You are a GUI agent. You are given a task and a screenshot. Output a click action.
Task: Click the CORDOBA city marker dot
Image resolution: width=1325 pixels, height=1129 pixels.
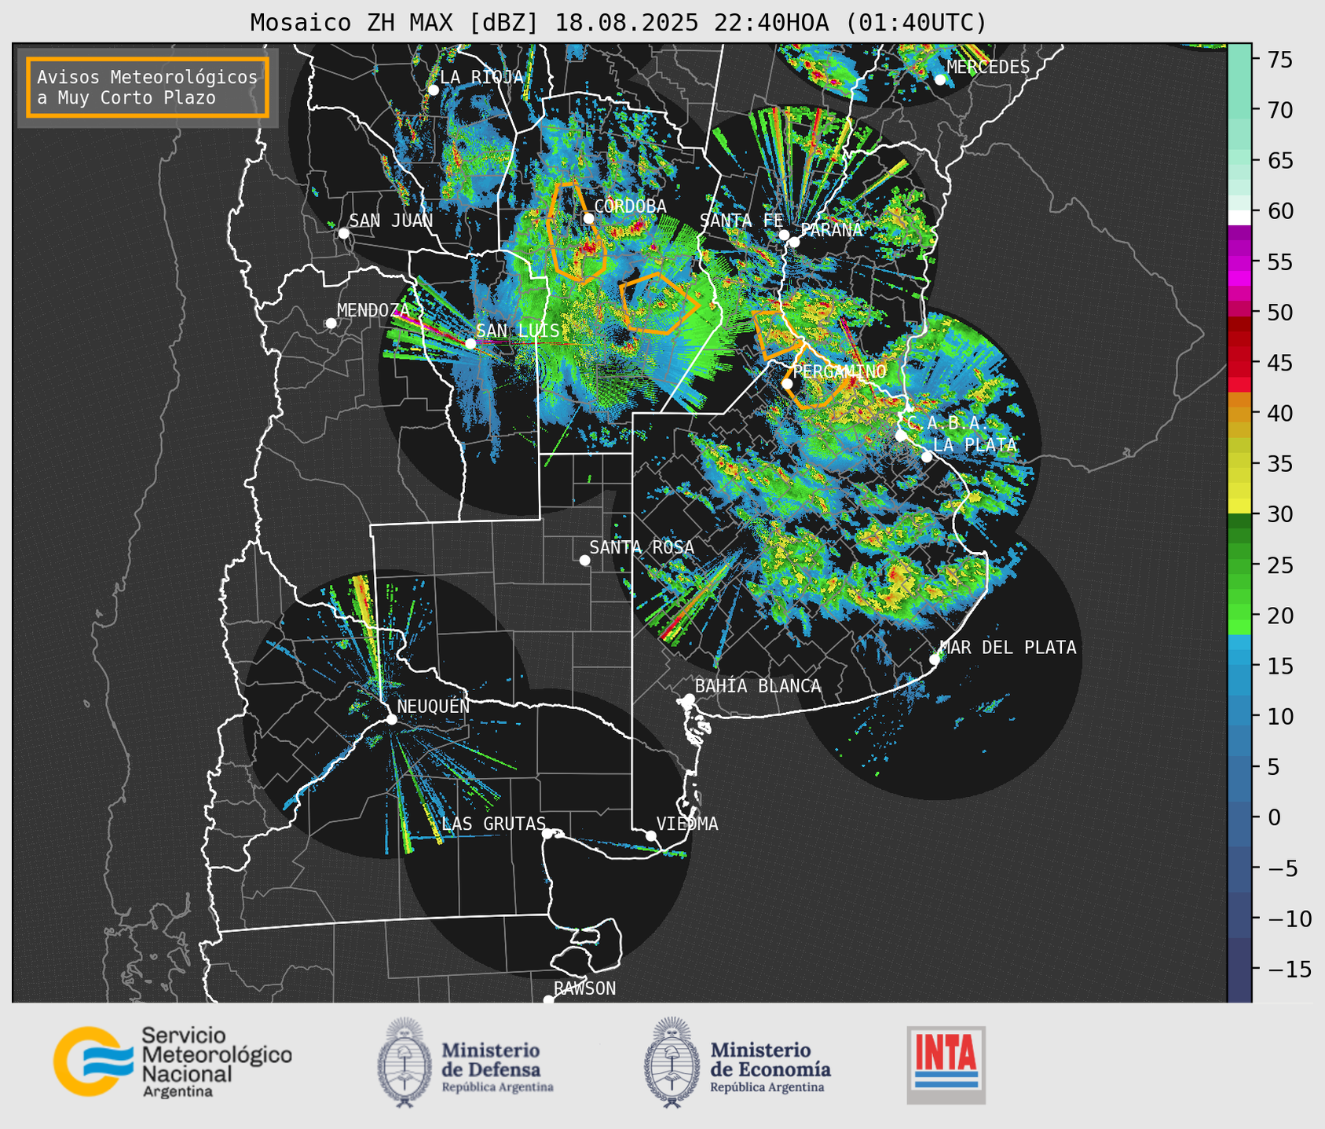click(x=588, y=218)
